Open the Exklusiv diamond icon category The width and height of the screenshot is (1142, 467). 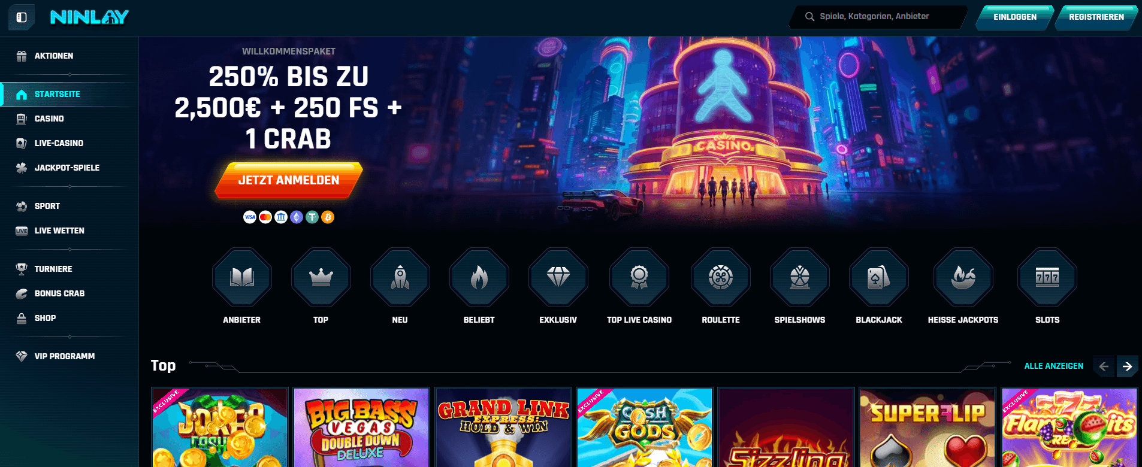pyautogui.click(x=558, y=277)
